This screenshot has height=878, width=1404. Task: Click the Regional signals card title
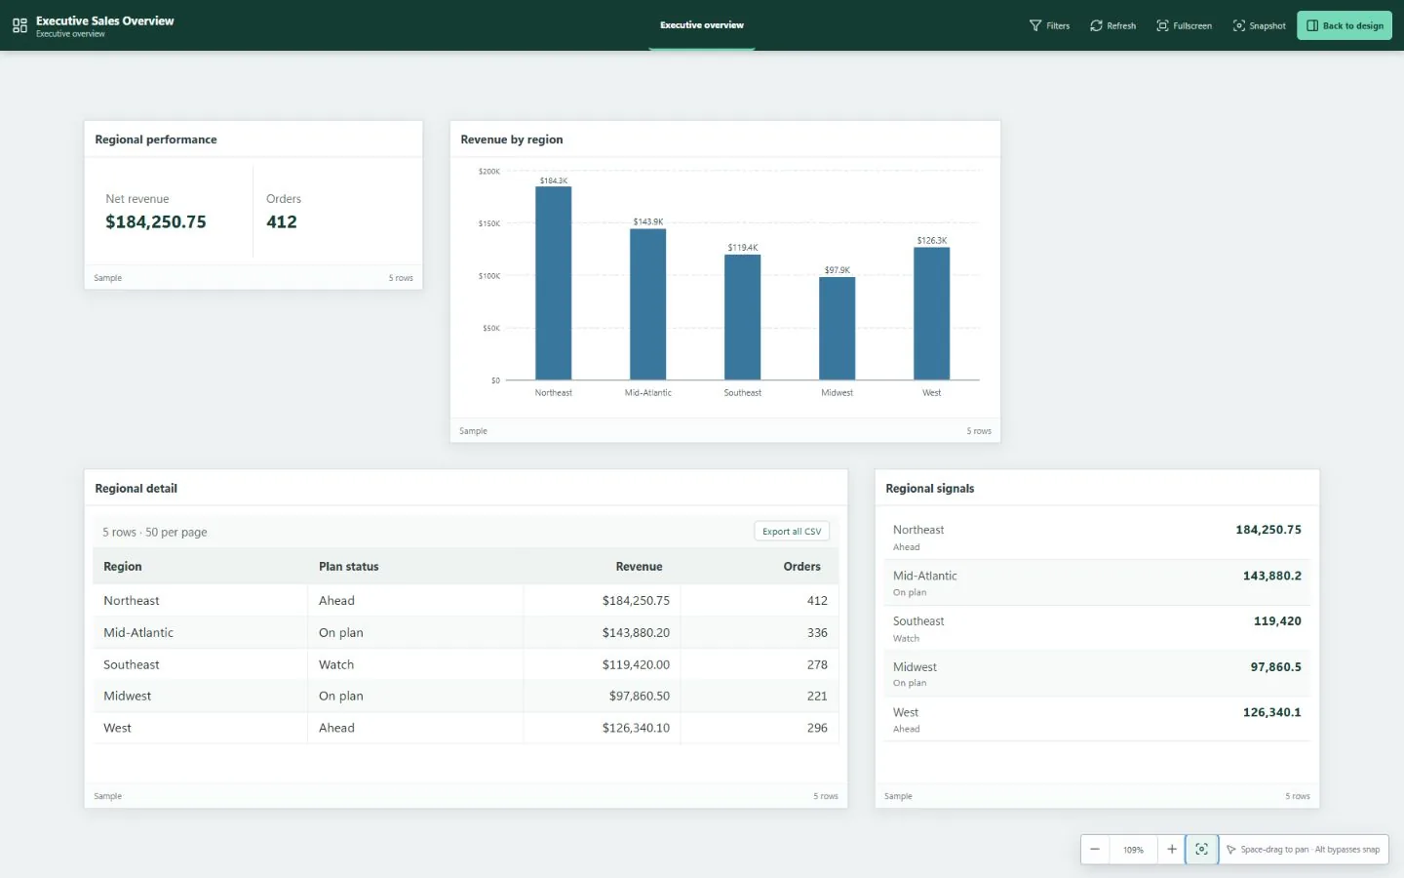tap(930, 489)
